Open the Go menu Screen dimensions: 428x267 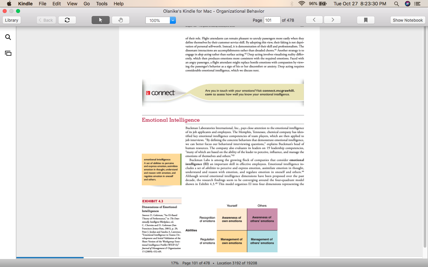pyautogui.click(x=87, y=4)
